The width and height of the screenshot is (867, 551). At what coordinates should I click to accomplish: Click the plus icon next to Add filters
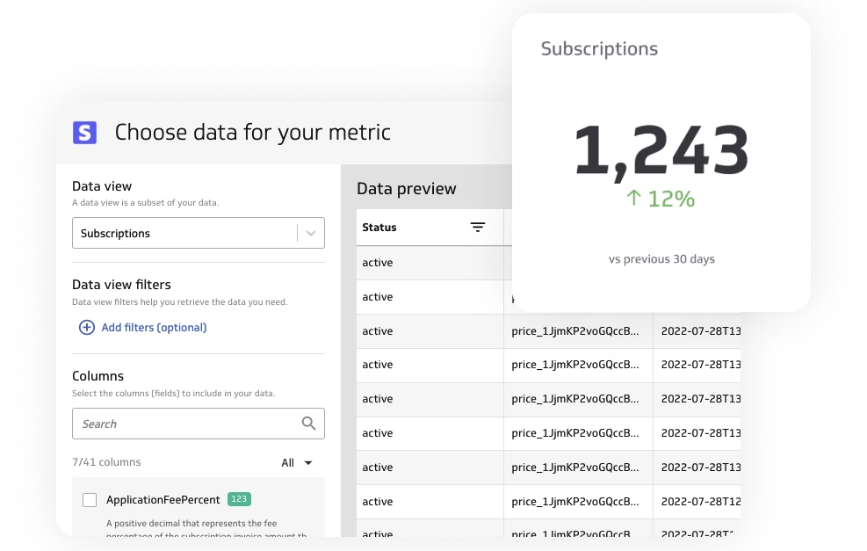coord(87,327)
